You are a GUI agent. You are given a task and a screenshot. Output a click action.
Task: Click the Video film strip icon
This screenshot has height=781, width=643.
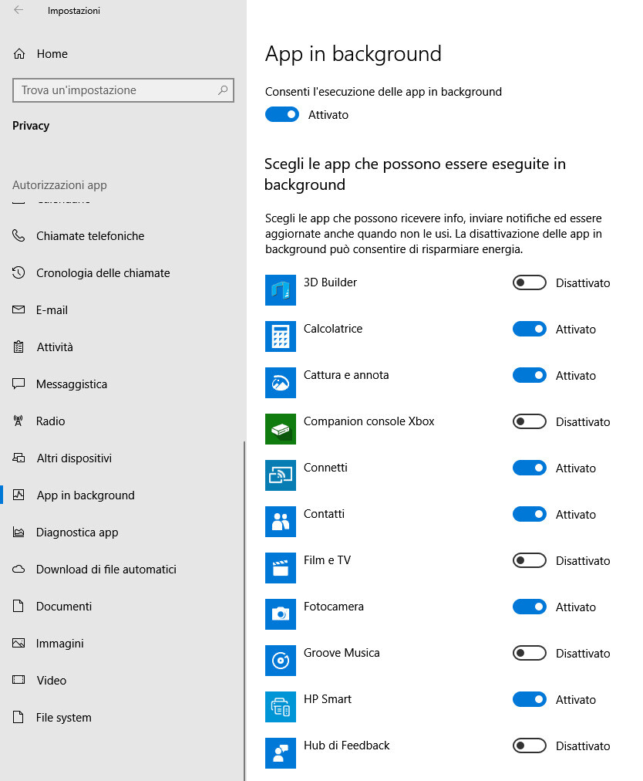point(19,680)
